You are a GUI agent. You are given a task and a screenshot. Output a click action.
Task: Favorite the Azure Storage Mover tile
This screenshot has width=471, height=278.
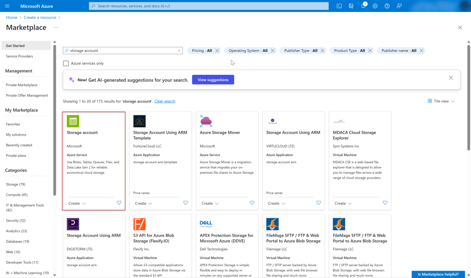tap(252, 203)
